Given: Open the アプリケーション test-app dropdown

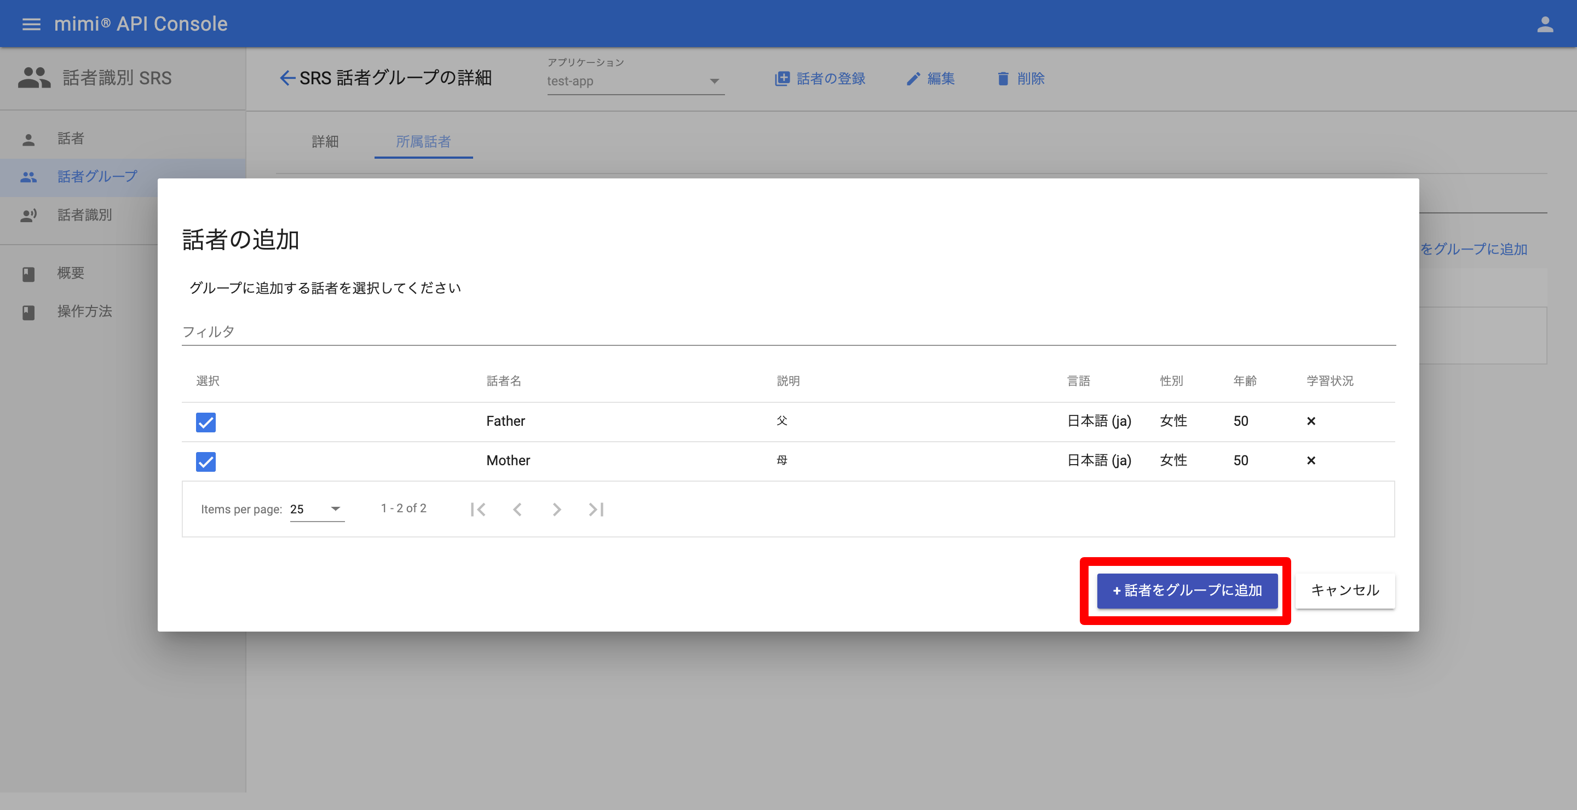Looking at the screenshot, I should point(635,81).
